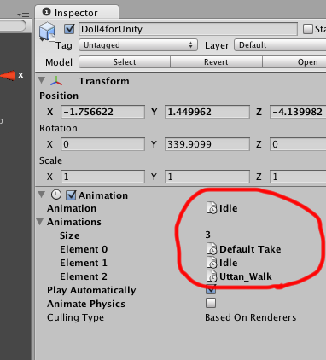The height and width of the screenshot is (360, 326).
Task: Click the Animations Size value 3
Action: [x=208, y=235]
